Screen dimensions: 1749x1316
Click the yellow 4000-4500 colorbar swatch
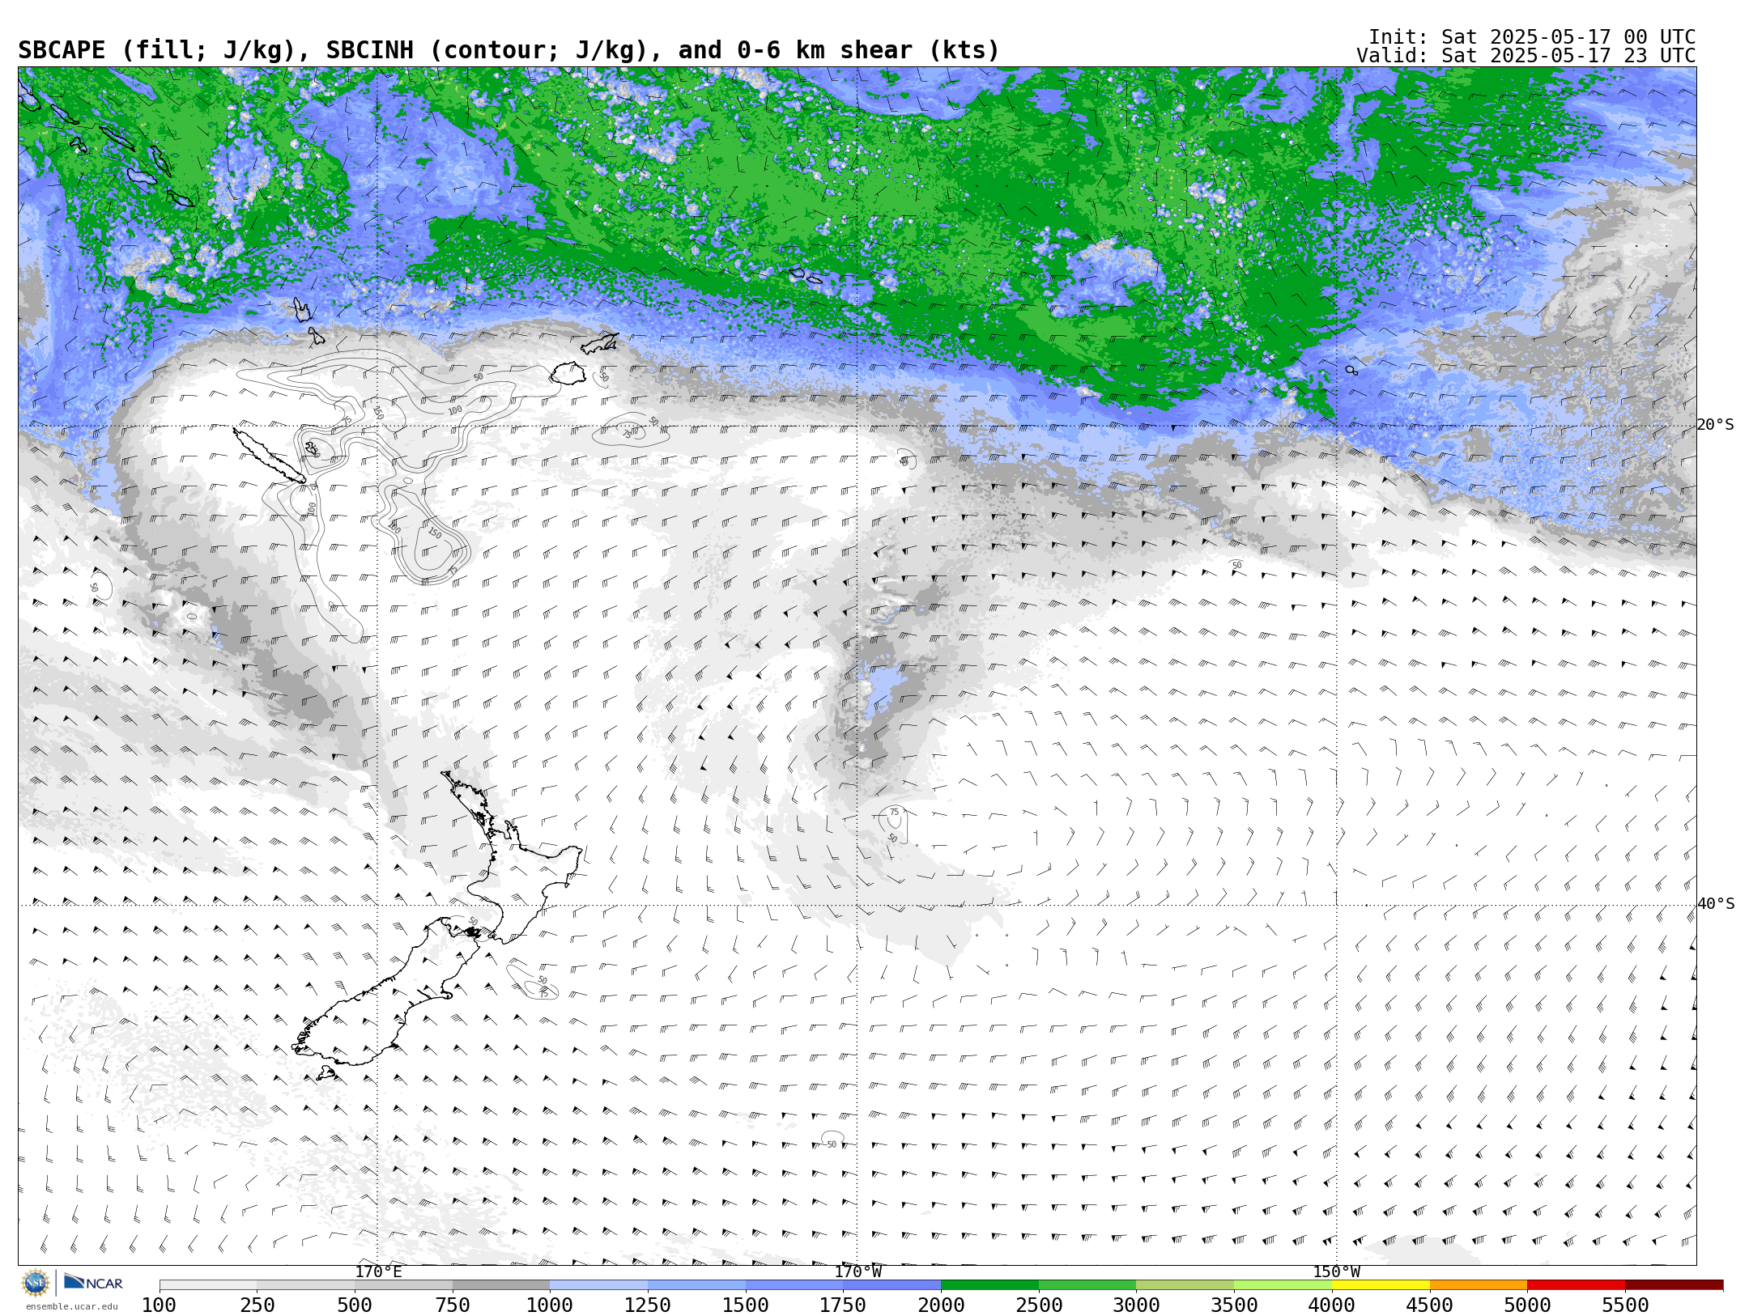[1381, 1285]
